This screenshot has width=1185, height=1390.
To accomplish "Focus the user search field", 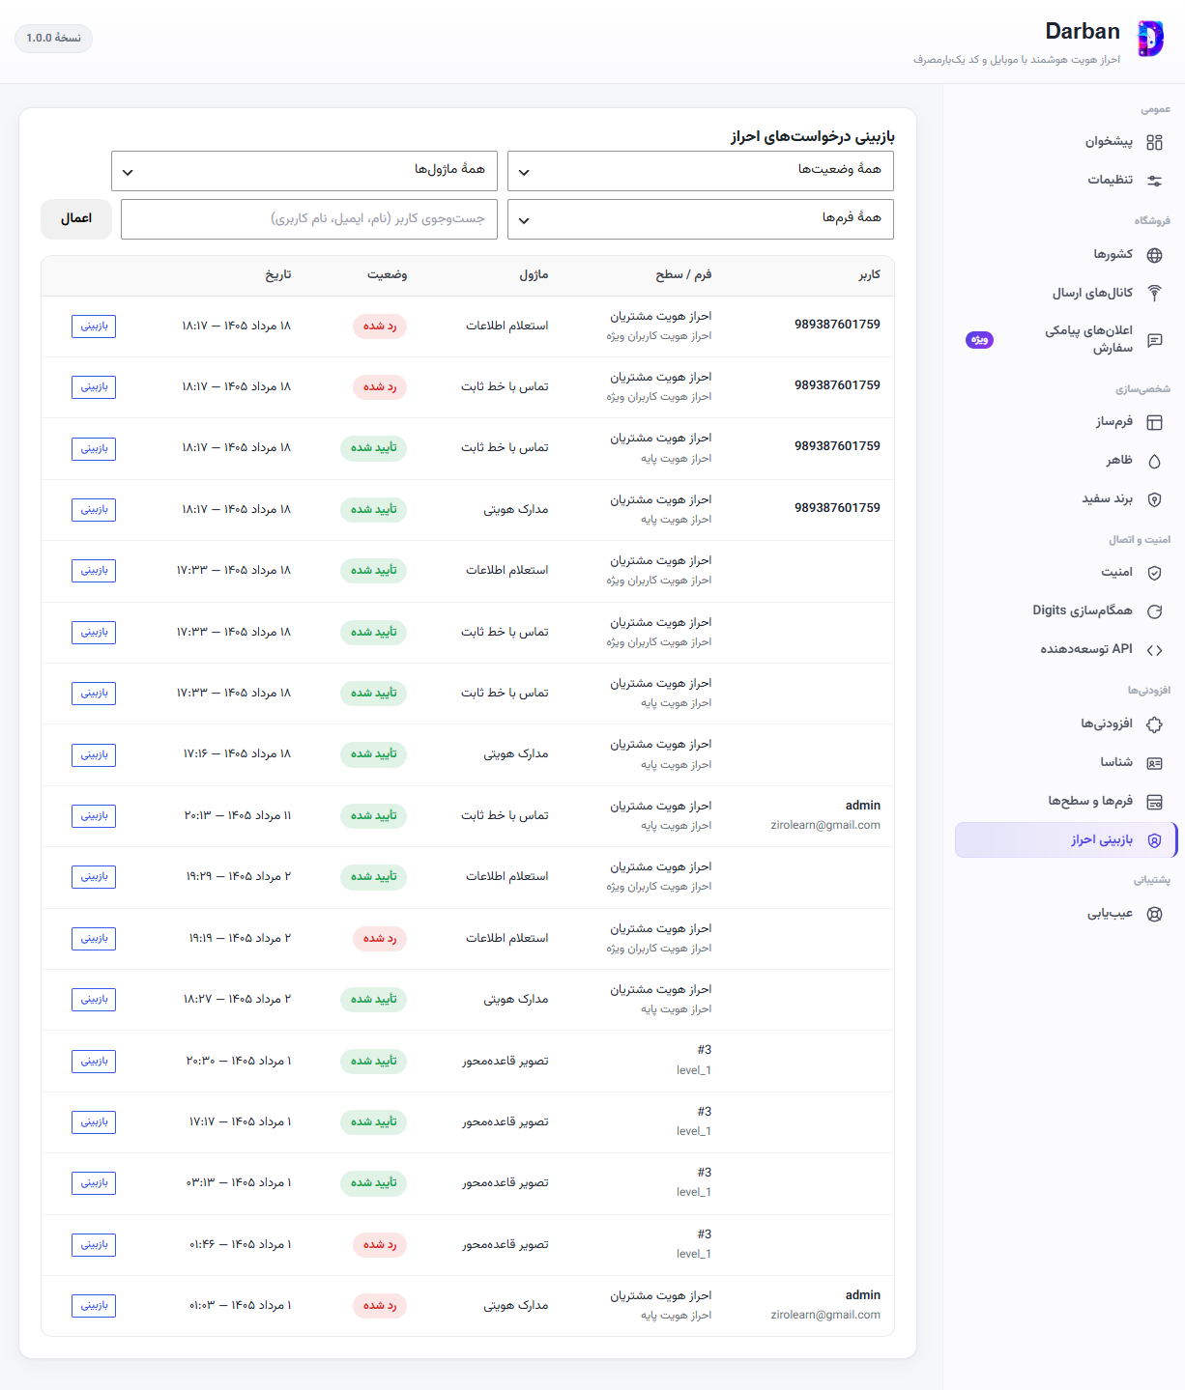I will (309, 219).
